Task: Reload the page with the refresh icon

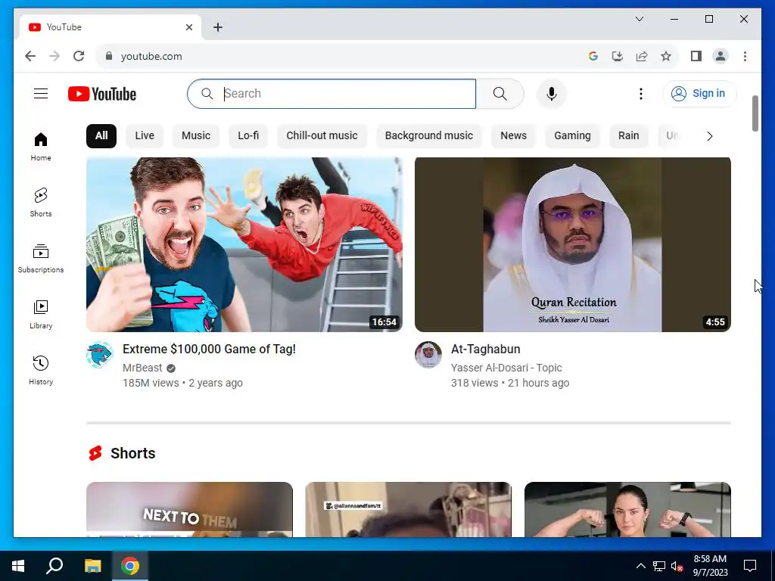Action: 79,56
